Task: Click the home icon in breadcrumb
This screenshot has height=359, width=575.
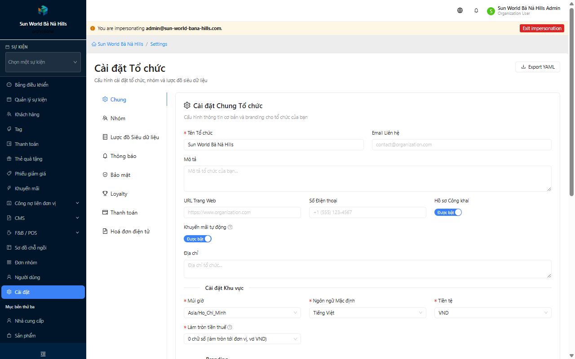Action: pos(94,44)
